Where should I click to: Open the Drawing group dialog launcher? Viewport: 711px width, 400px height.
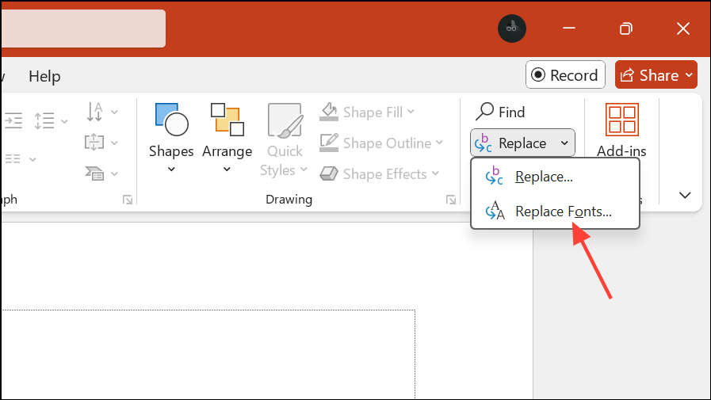tap(450, 200)
